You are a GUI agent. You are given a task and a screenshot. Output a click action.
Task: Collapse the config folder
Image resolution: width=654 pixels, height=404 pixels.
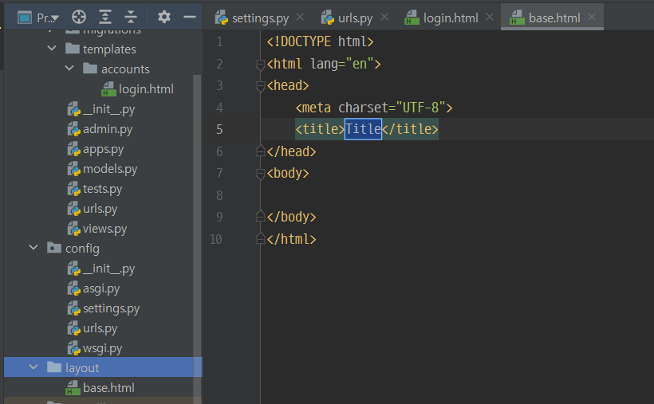coord(33,248)
